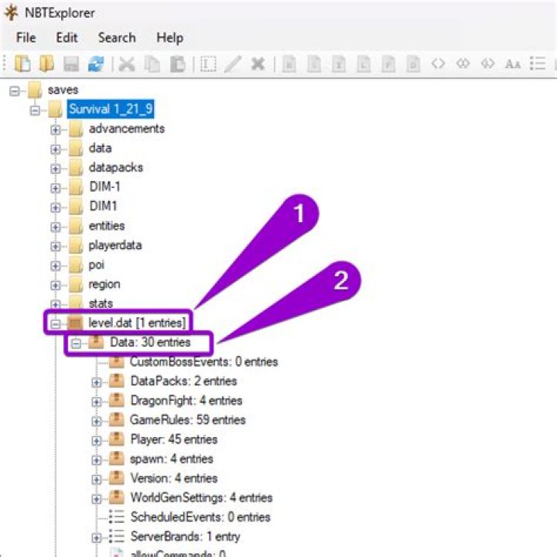Screen dimensions: 557x557
Task: Click the level.dat file icon
Action: point(75,323)
